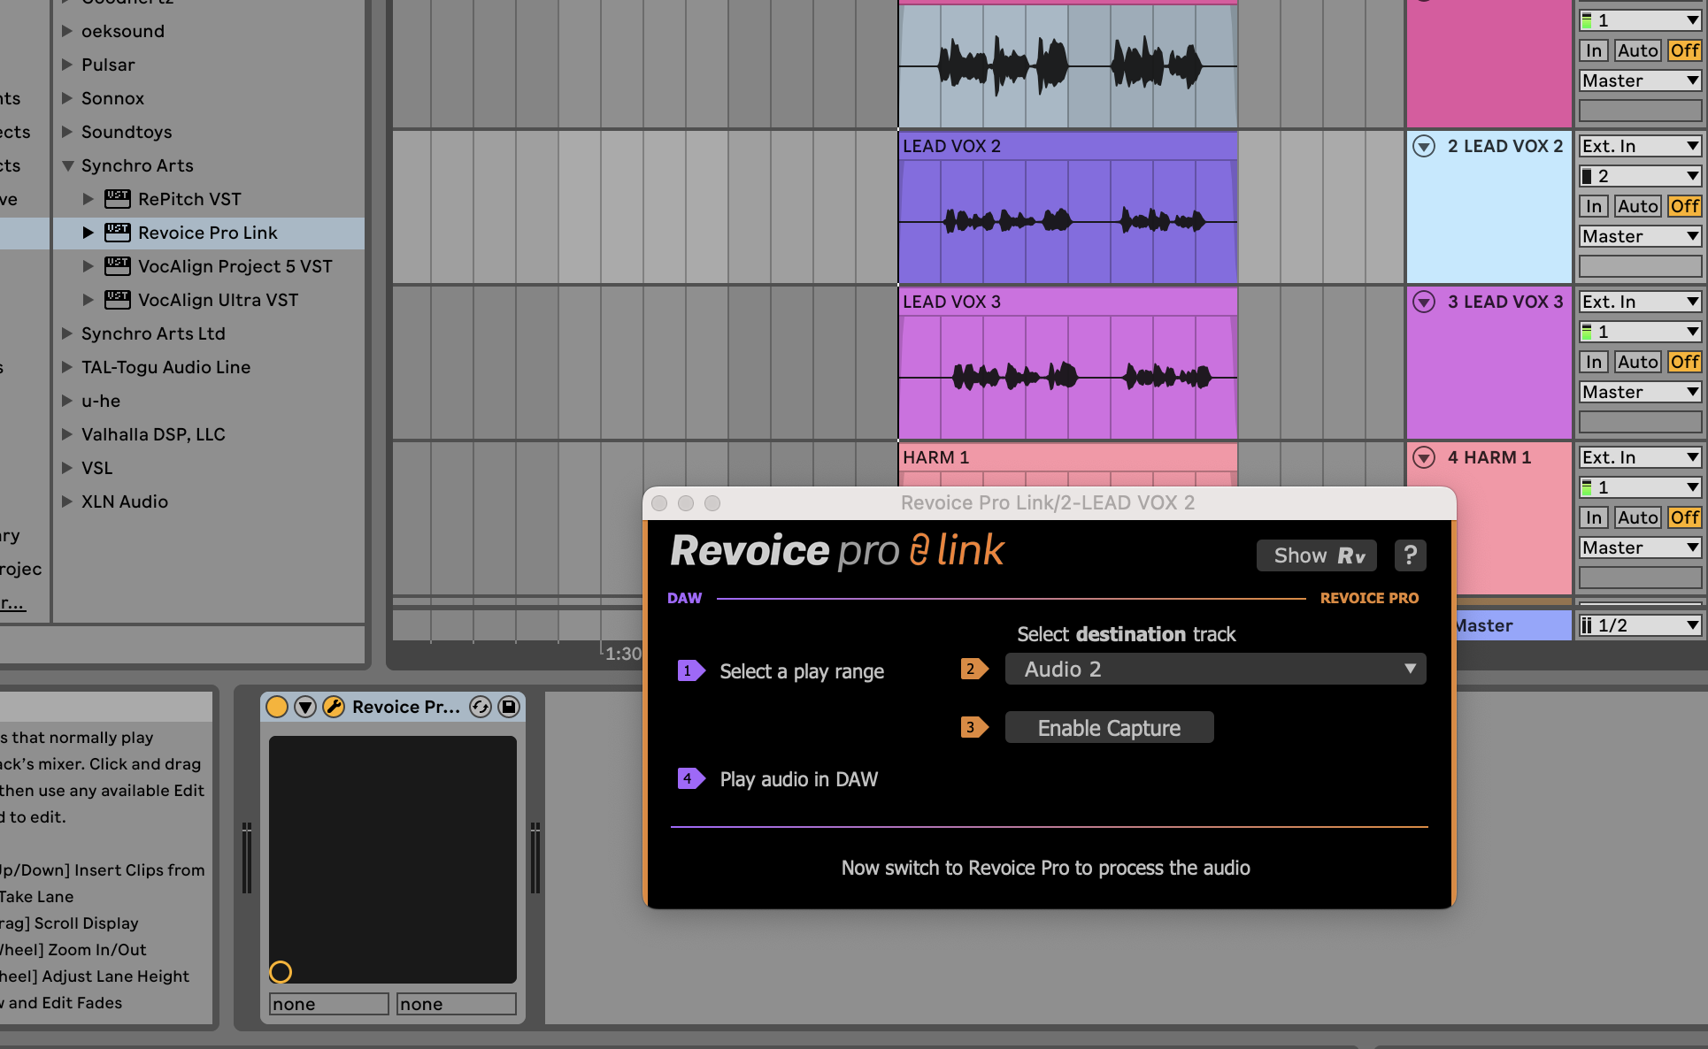Viewport: 1708px width, 1049px height.
Task: Collapse the Synchro Arts folder
Action: [67, 165]
